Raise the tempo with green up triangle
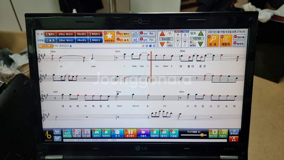This screenshot has height=160, width=284. (201, 34)
